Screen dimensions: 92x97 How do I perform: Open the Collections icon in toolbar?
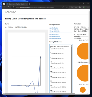coord(80,7)
